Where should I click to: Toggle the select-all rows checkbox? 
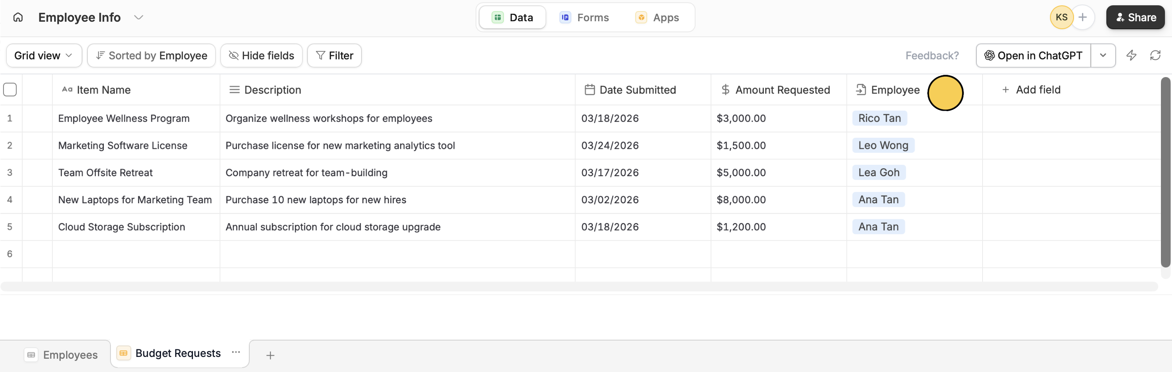[10, 89]
